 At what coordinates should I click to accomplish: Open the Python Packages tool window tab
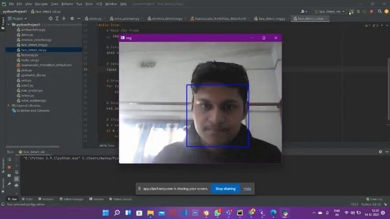(x=71, y=199)
